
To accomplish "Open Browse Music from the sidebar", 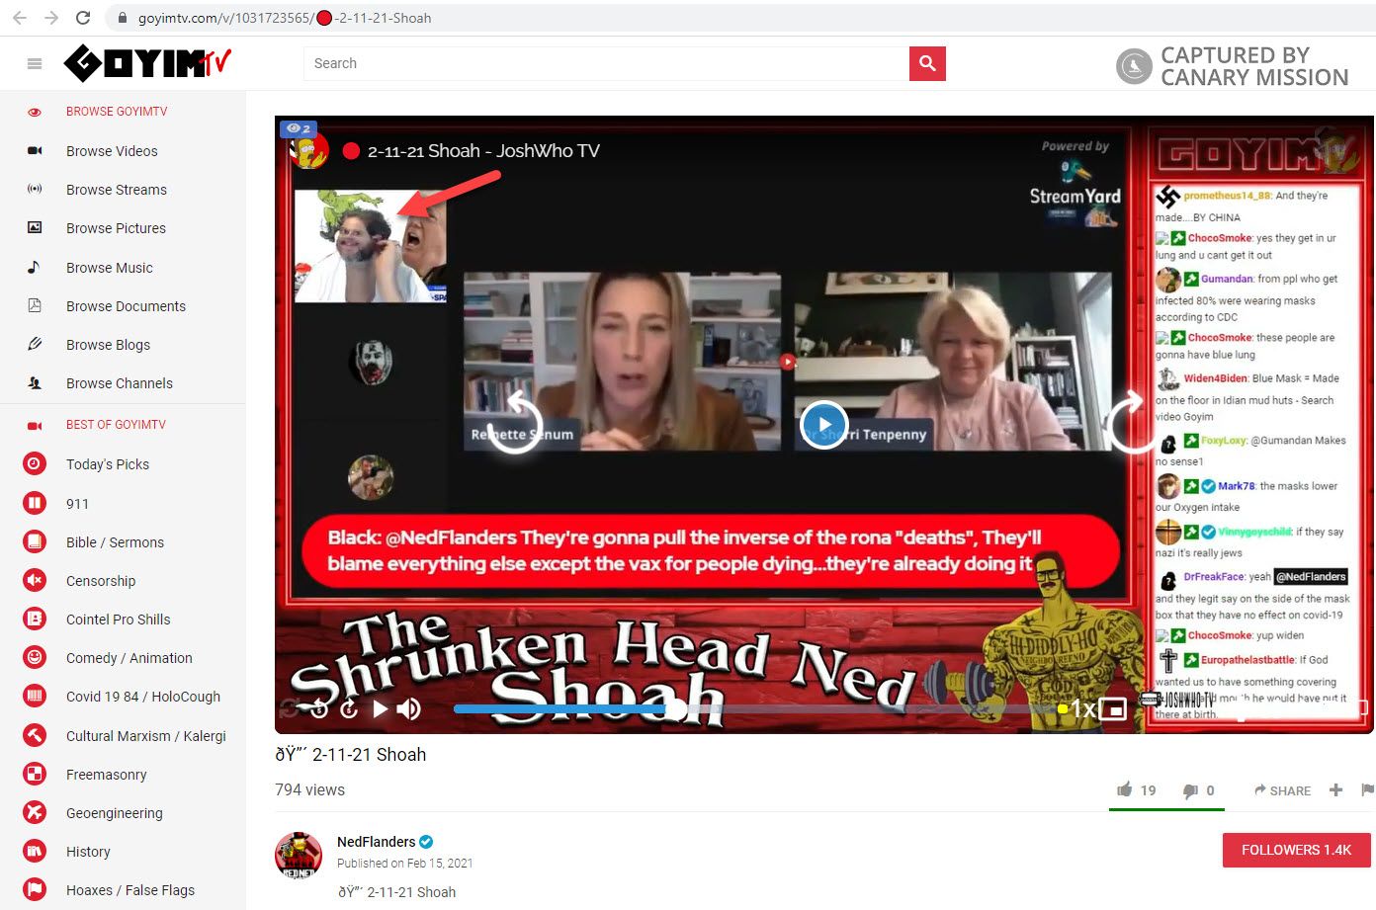I will 109,268.
